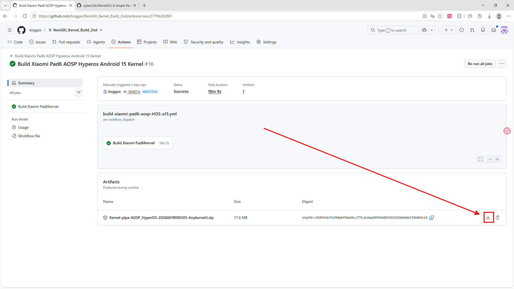
Task: Bookmark this page with the star icon
Action: (440, 16)
